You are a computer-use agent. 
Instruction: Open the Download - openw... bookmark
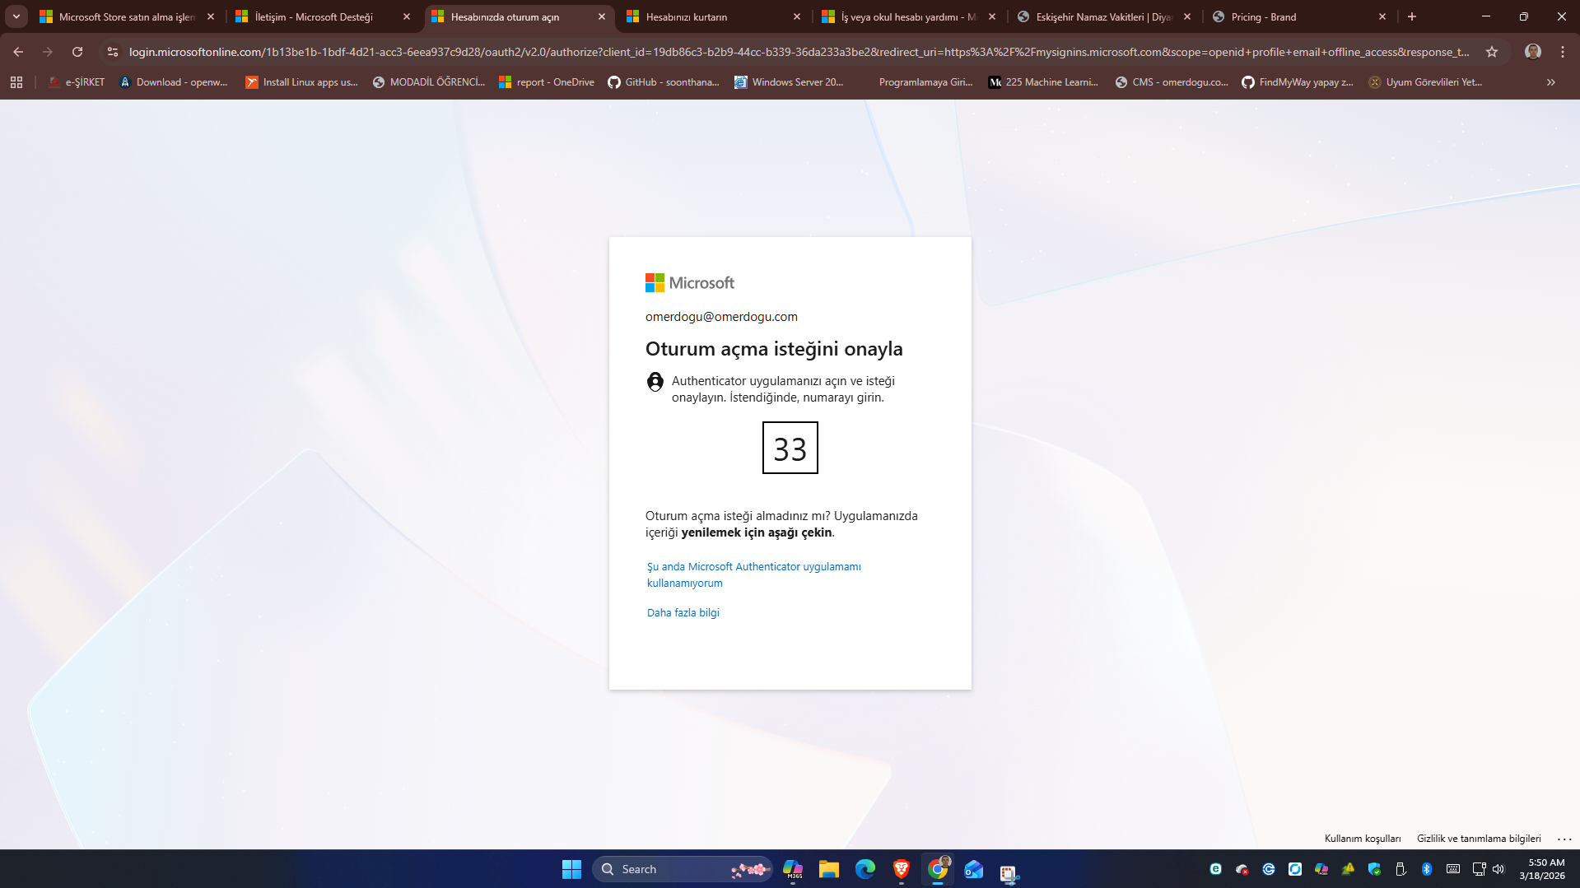click(174, 82)
